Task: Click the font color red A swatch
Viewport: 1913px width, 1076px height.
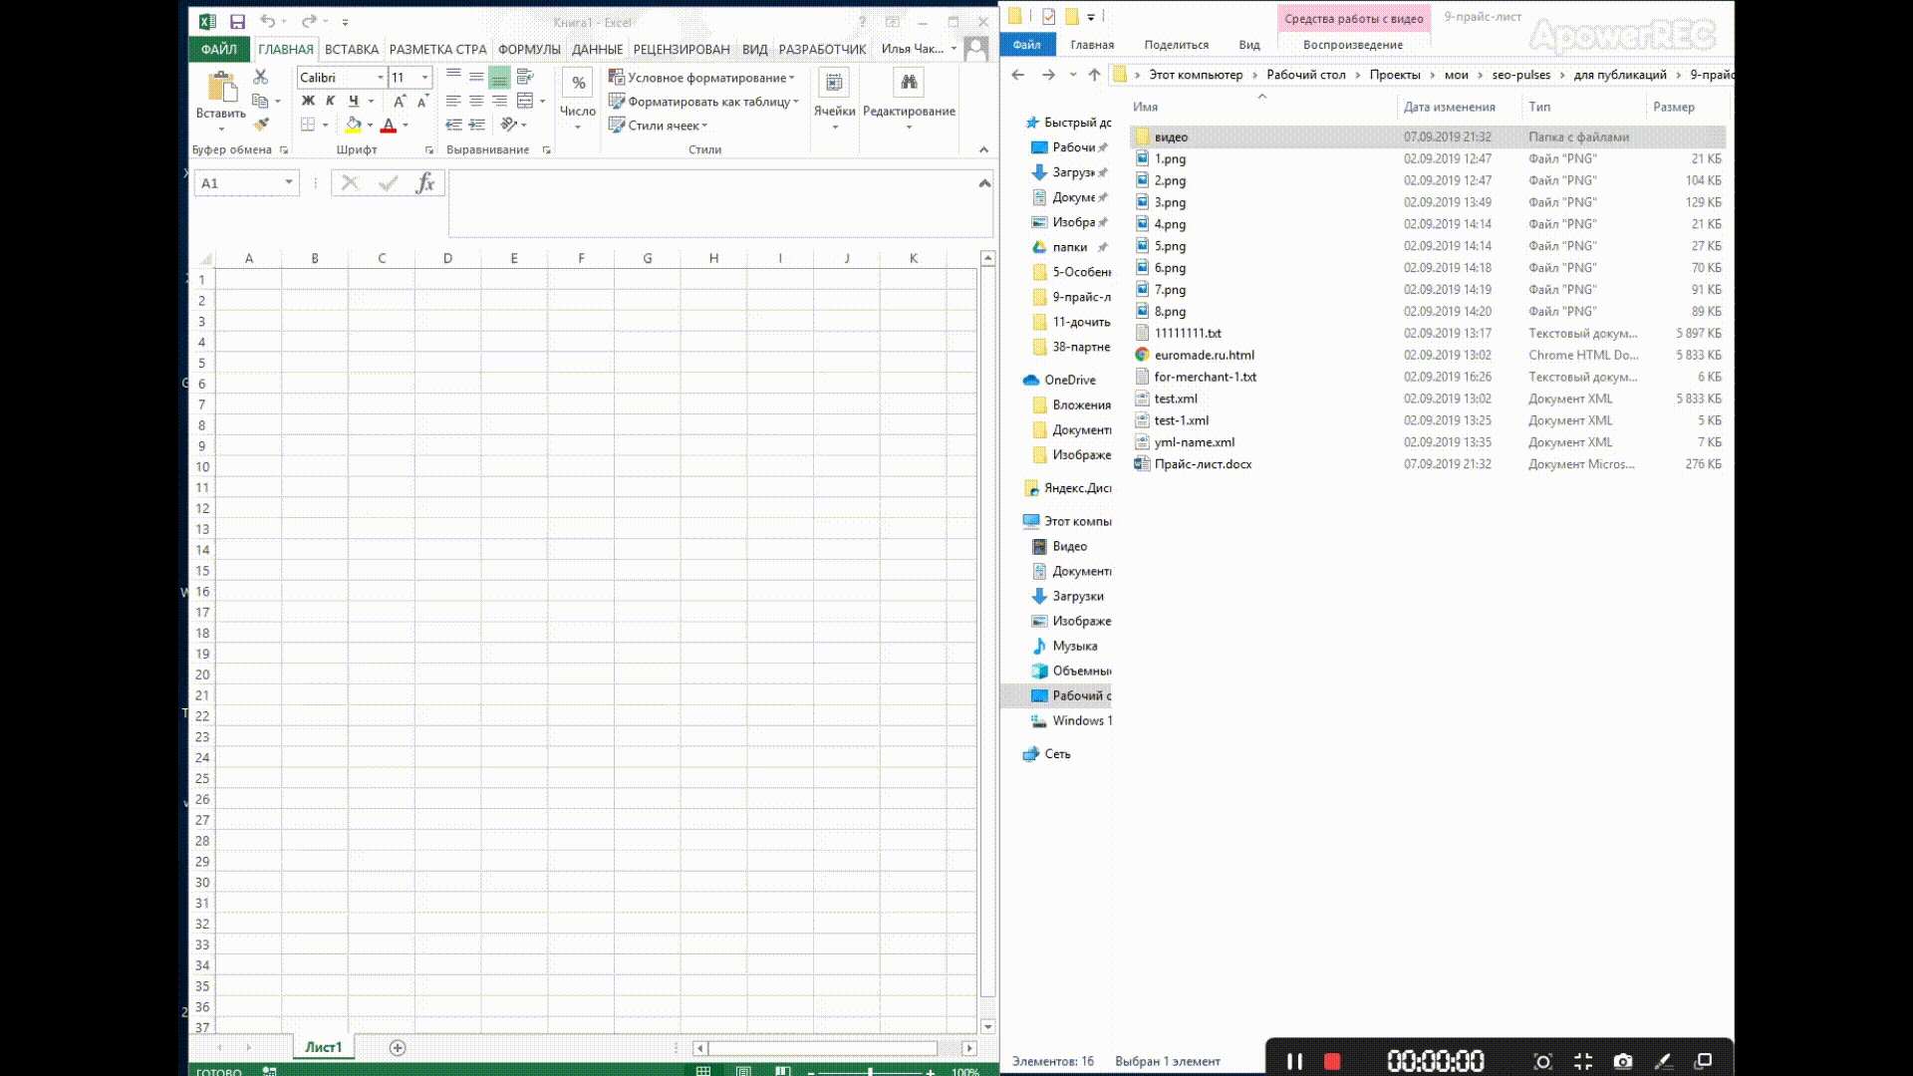Action: click(x=389, y=125)
